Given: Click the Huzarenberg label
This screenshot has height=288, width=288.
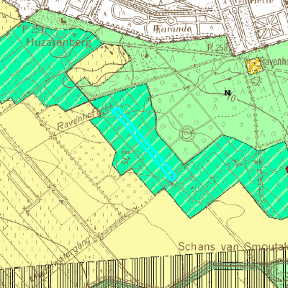Looking at the screenshot, I should 59,42.
